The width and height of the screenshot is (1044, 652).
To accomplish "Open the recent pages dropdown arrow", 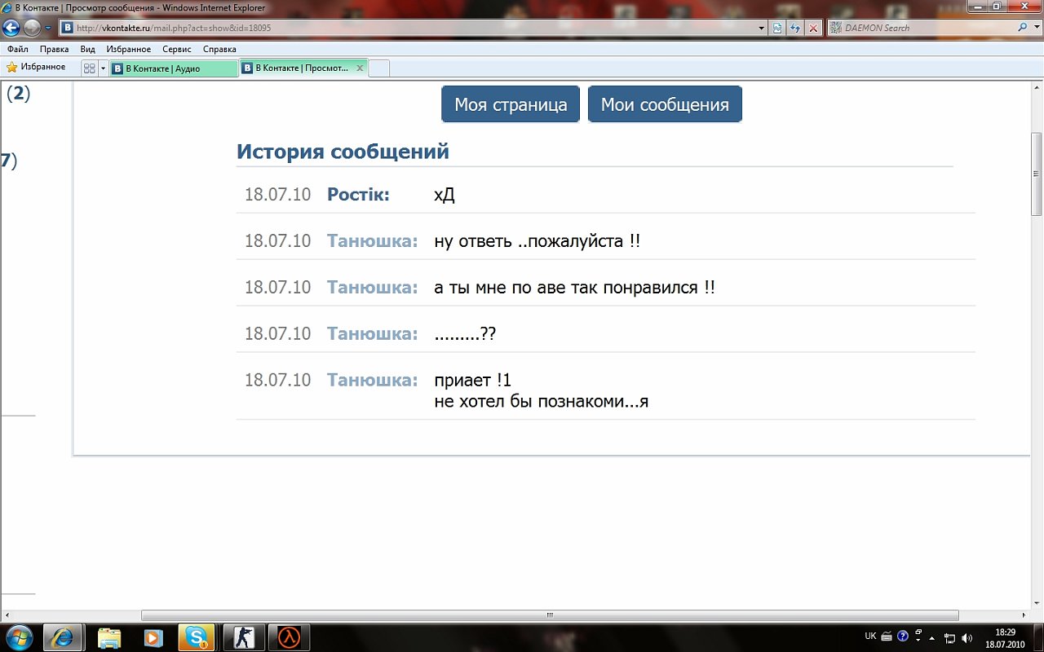I will (x=48, y=28).
